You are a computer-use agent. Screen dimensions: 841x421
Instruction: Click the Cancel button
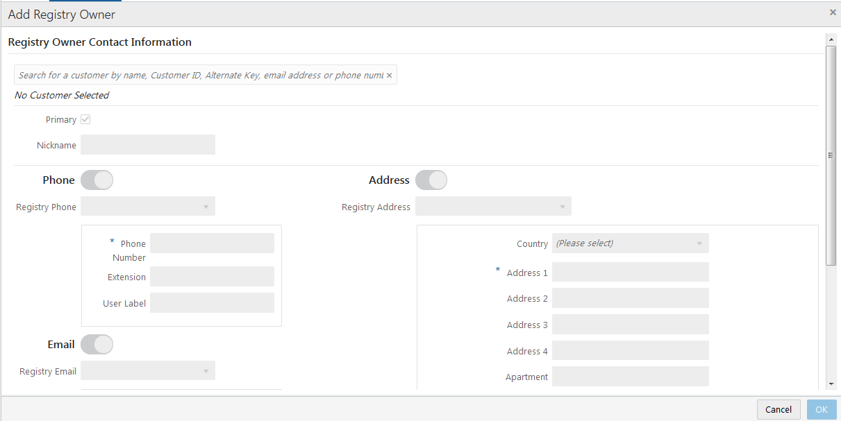pos(778,409)
